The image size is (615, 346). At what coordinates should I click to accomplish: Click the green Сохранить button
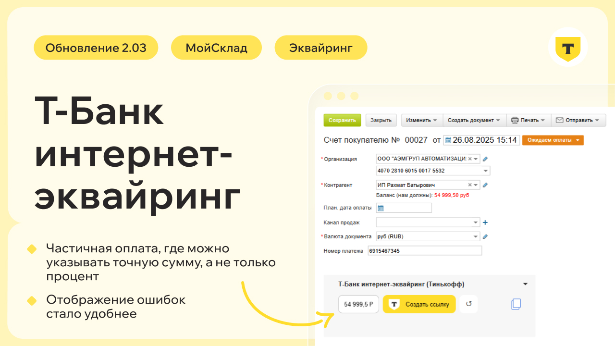342,120
